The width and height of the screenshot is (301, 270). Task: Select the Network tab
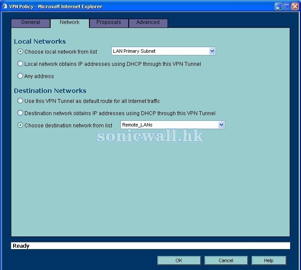(70, 23)
